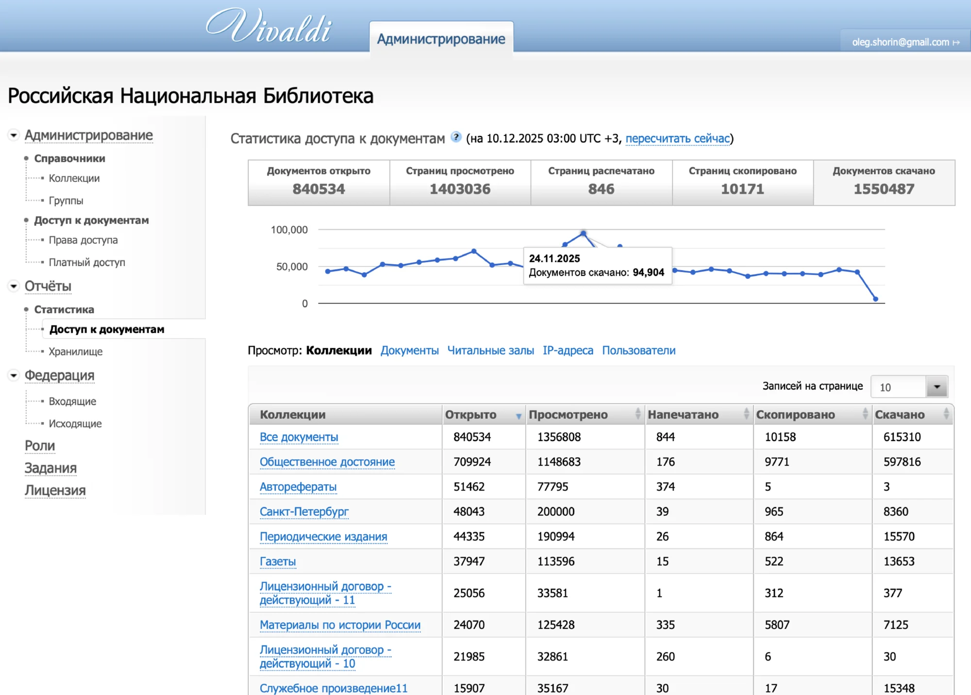The height and width of the screenshot is (695, 971).
Task: Click sort arrows on Просмотрено column
Action: tap(636, 414)
